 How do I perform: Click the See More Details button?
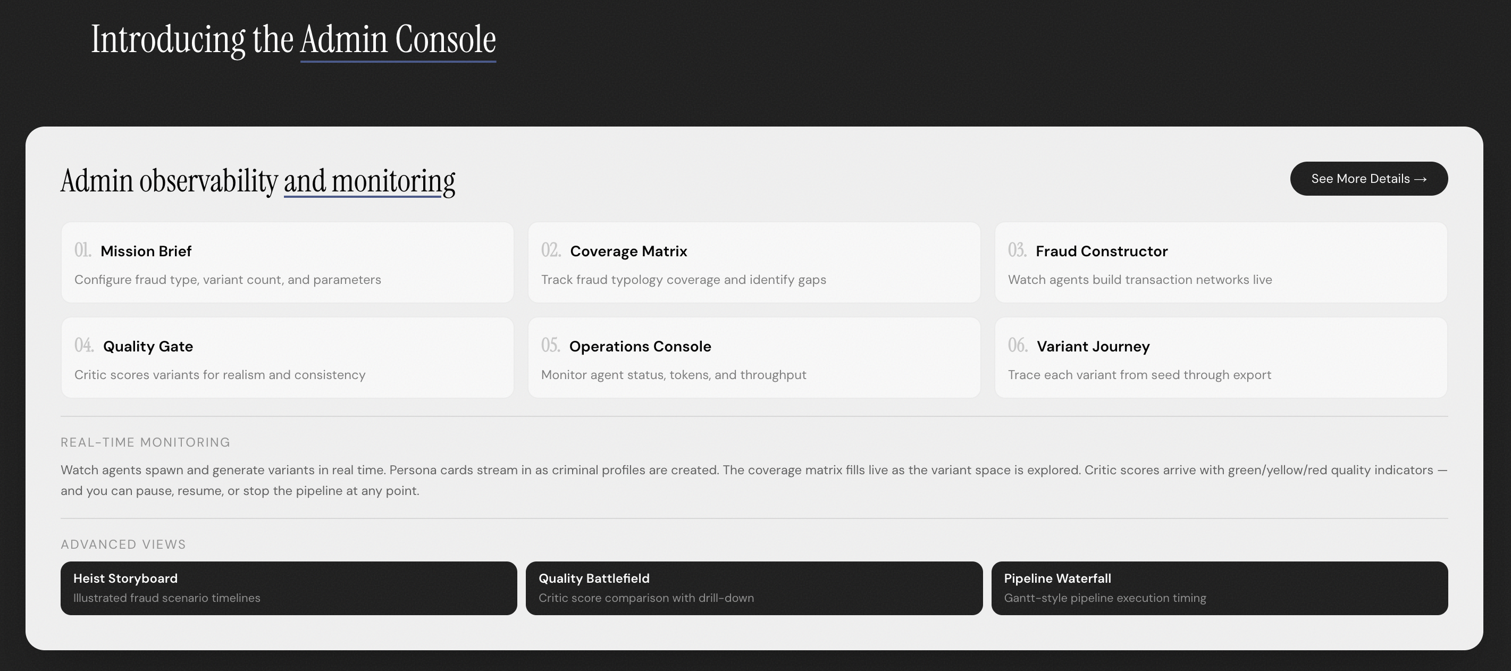coord(1367,179)
